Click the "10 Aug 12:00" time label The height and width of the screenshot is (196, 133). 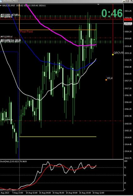98,193
